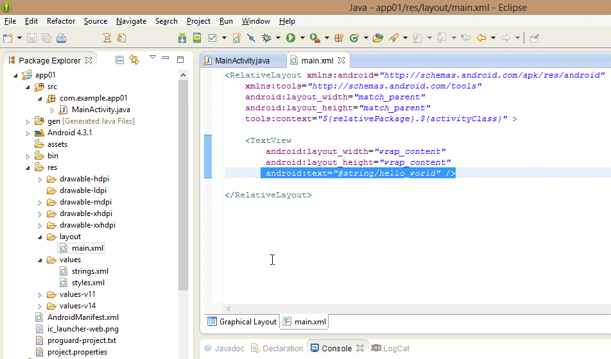
Task: Open the Package Explorer view menu triangle
Action: coord(153,58)
